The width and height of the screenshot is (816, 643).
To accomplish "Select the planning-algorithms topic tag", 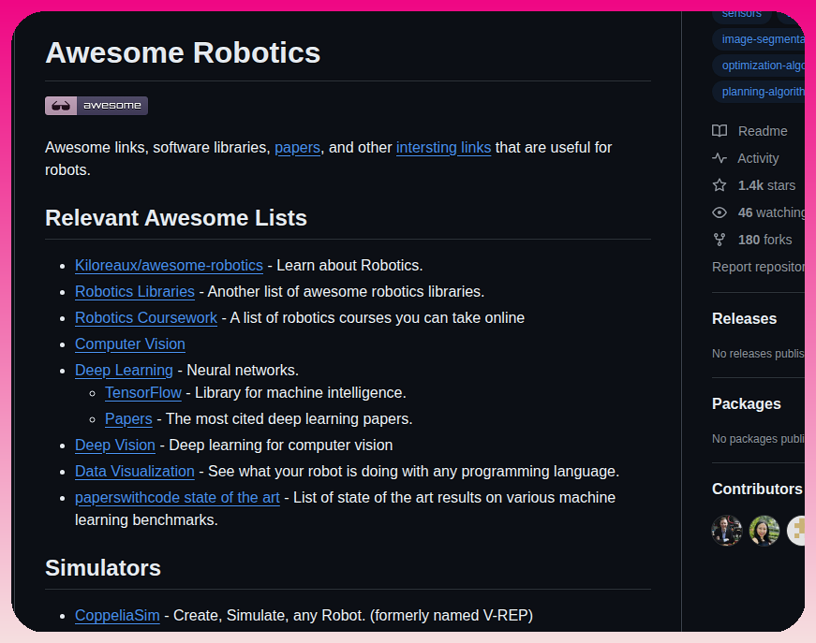I will pos(759,92).
